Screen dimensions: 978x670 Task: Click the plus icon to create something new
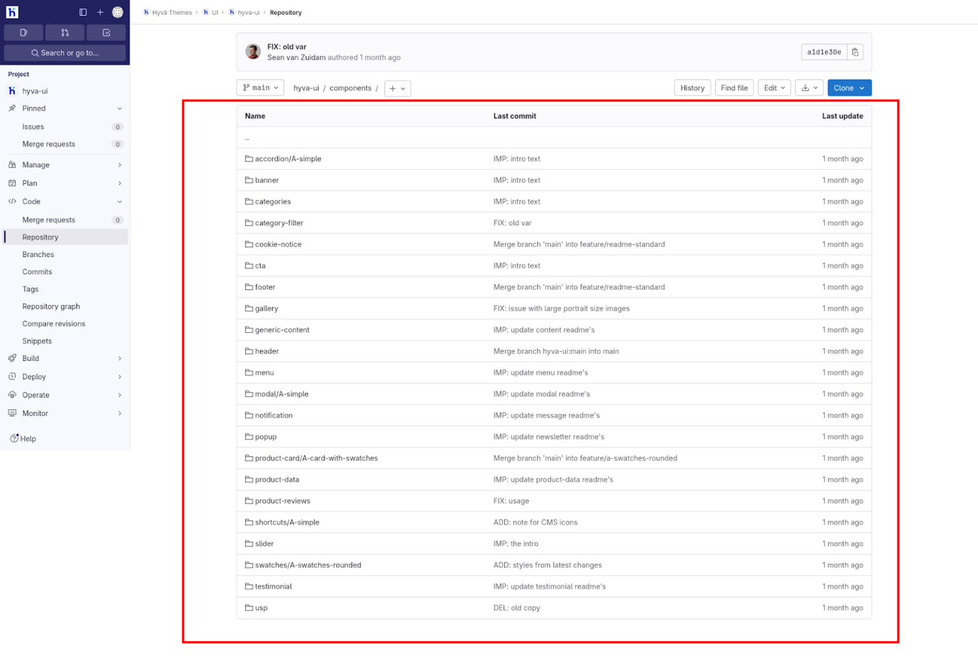click(100, 11)
